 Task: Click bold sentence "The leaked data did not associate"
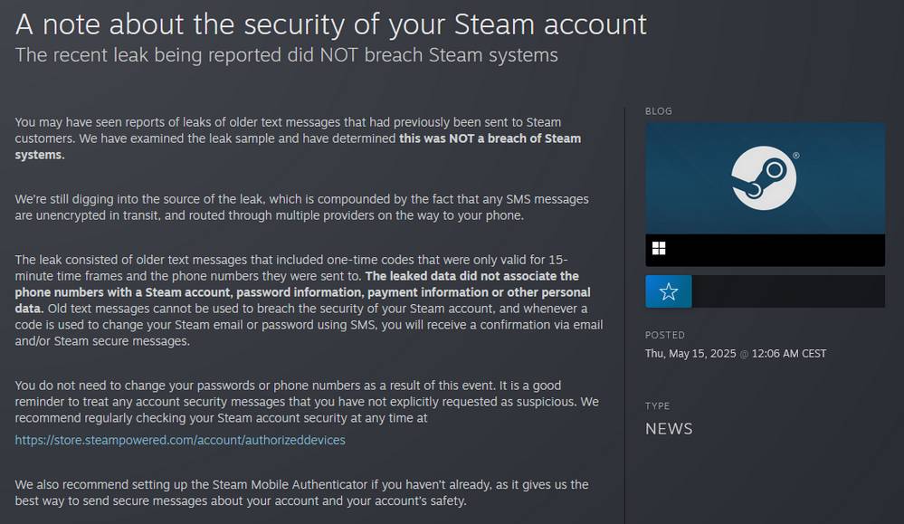coord(472,276)
